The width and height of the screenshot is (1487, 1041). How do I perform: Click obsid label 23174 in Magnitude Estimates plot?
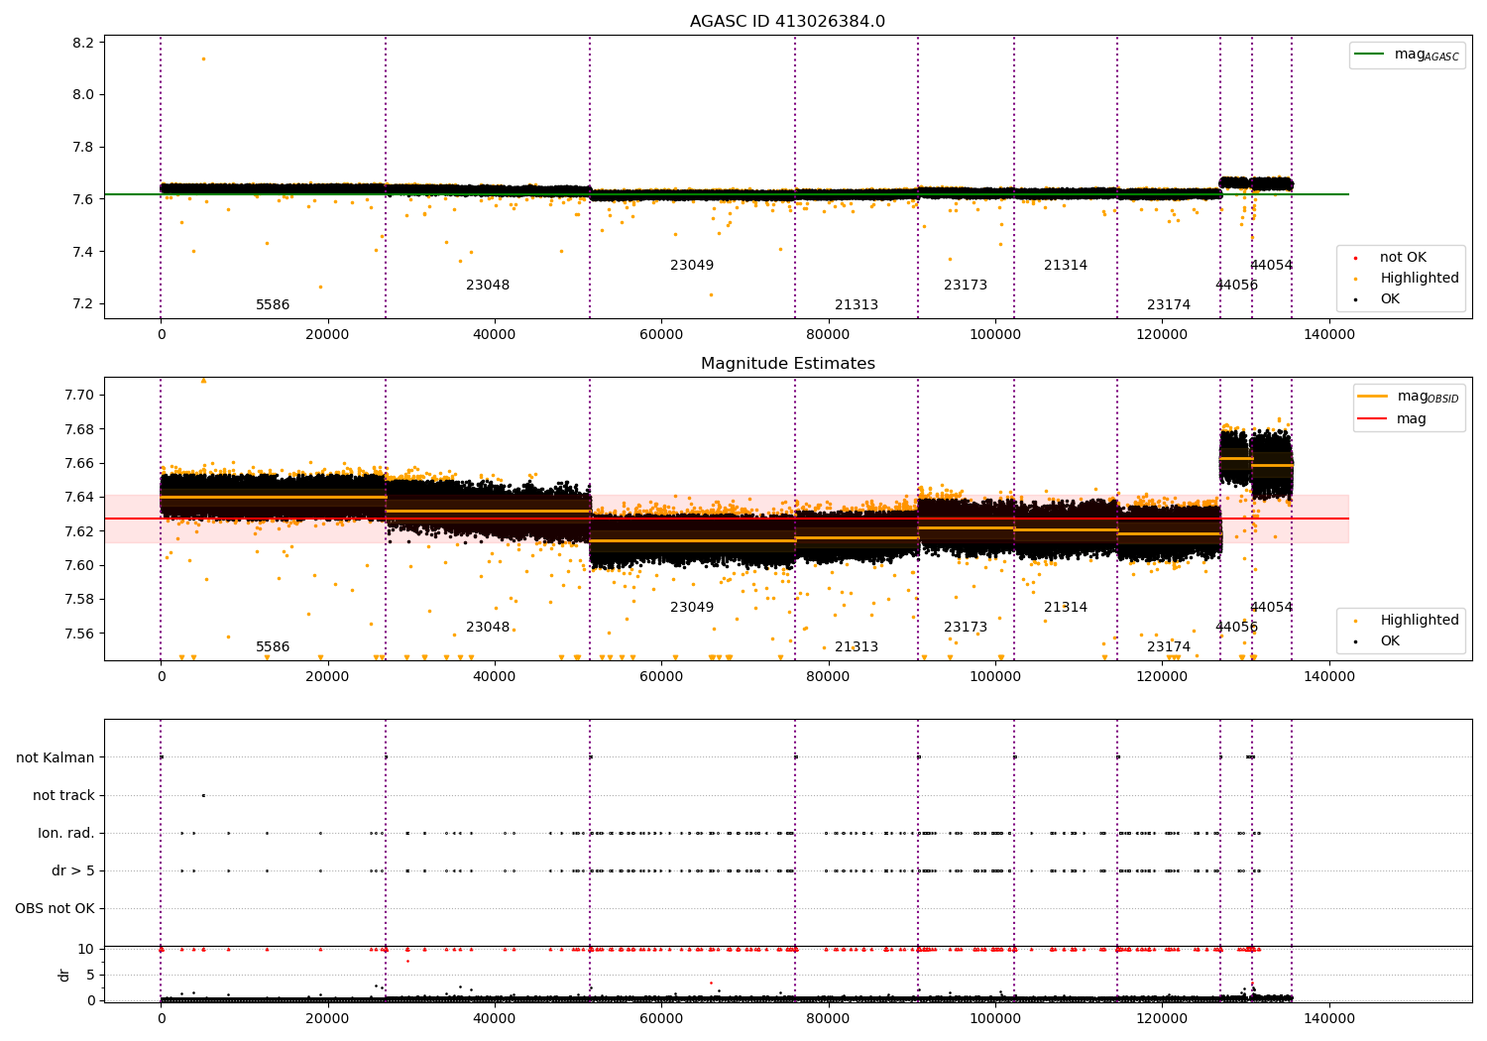1169,647
